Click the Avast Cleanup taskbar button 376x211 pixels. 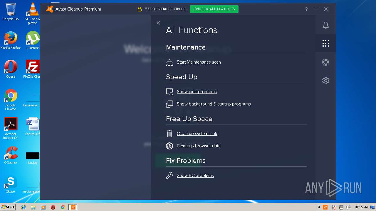pos(73,207)
